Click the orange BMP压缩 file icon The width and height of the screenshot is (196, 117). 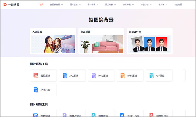click(123, 76)
